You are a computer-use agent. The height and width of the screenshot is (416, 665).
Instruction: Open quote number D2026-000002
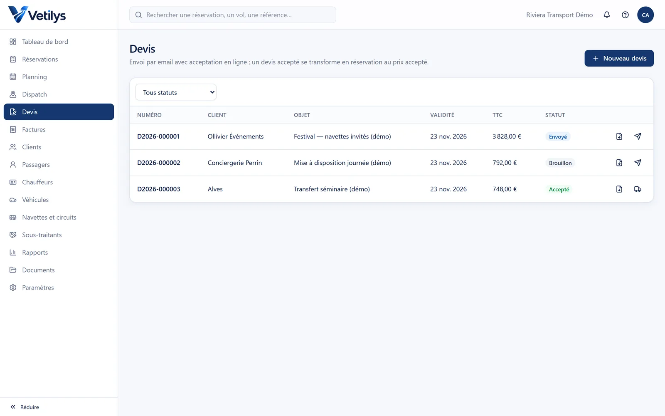[x=159, y=163]
